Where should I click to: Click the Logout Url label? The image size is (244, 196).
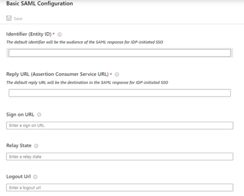18,176
